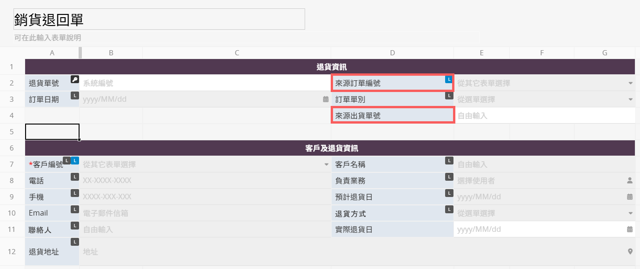Select the 退貨資訊 section header
Image resolution: width=640 pixels, height=269 pixels.
click(x=331, y=67)
